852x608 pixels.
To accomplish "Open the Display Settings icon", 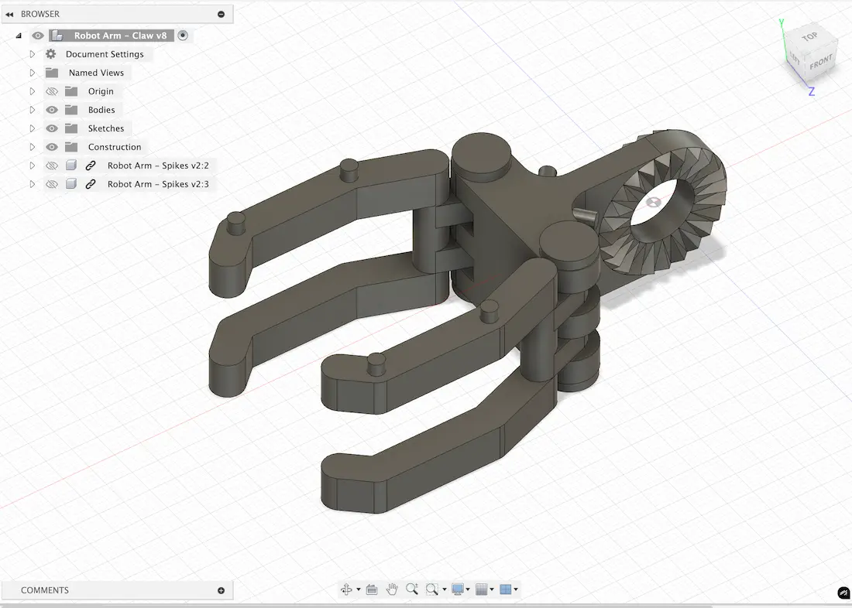I will pyautogui.click(x=456, y=589).
